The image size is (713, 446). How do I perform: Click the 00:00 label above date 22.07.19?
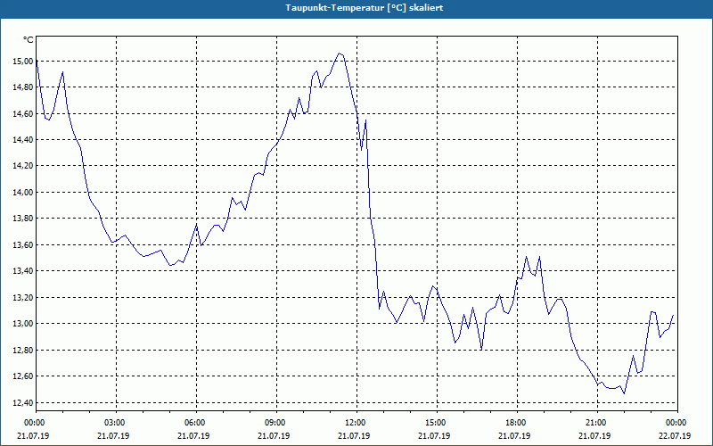(x=676, y=423)
